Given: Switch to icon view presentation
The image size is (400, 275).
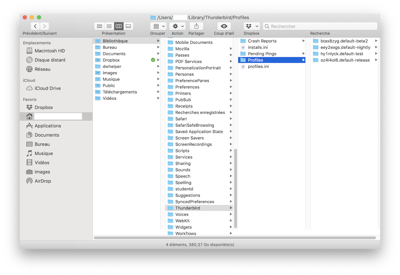Looking at the screenshot, I should (100, 26).
